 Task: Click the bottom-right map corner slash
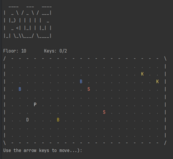pyautogui.click(x=165, y=143)
